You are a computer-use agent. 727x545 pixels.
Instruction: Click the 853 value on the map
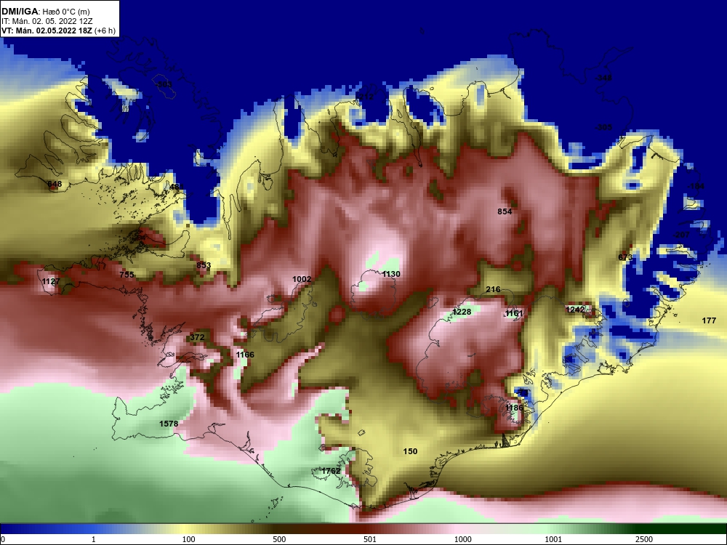click(204, 265)
